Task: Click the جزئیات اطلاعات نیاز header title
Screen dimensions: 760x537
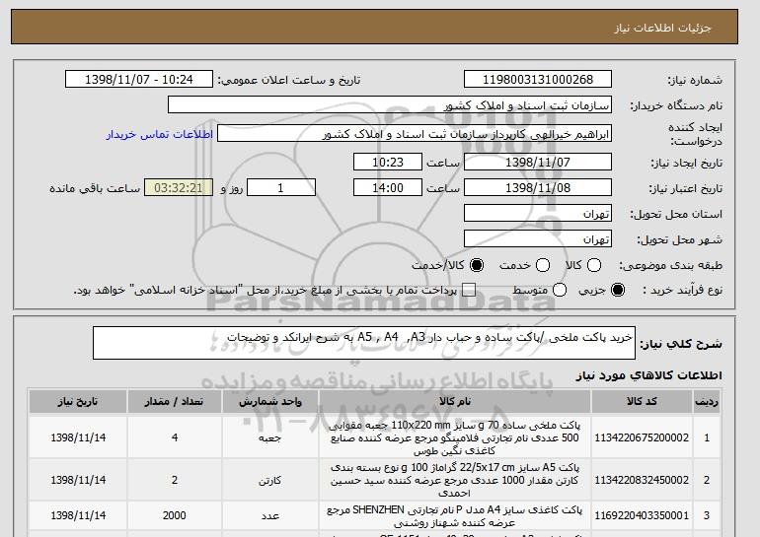Action: coord(662,28)
